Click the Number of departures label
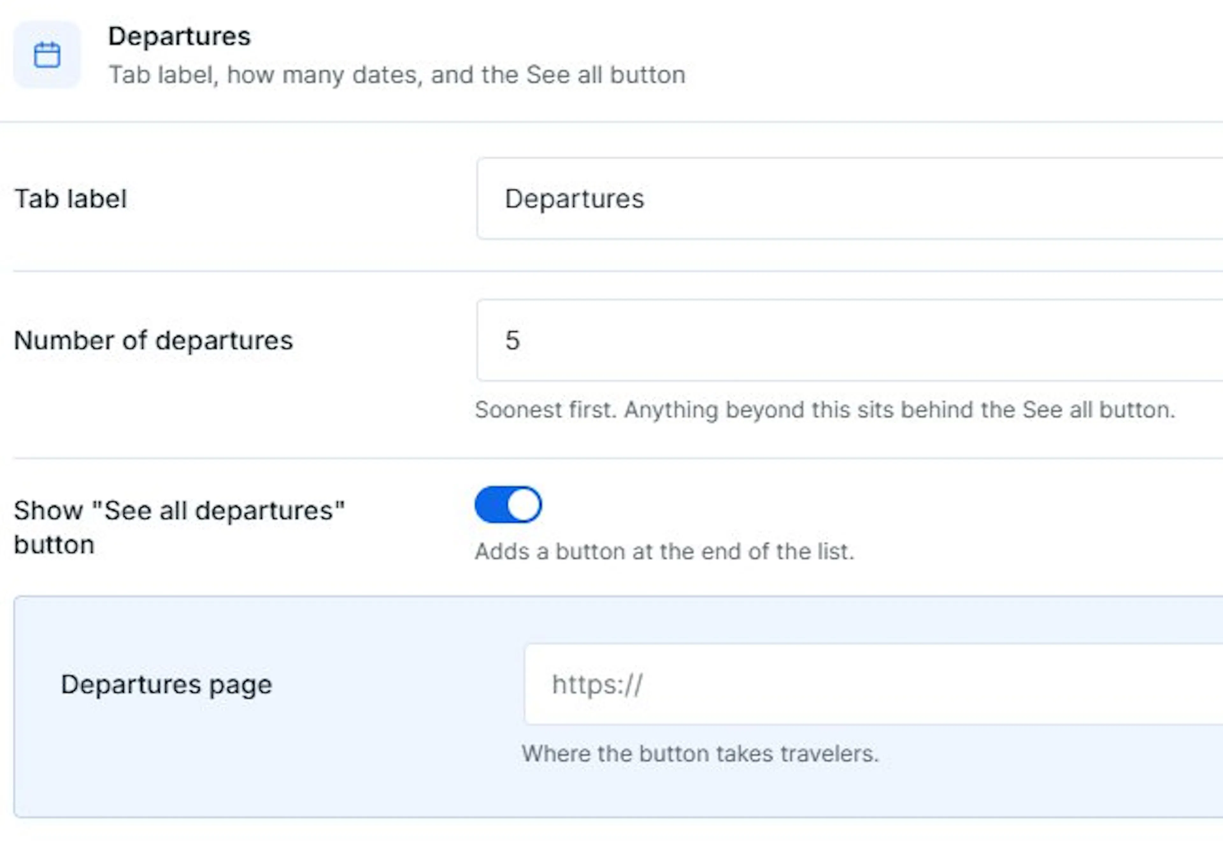The width and height of the screenshot is (1223, 841). click(x=153, y=340)
